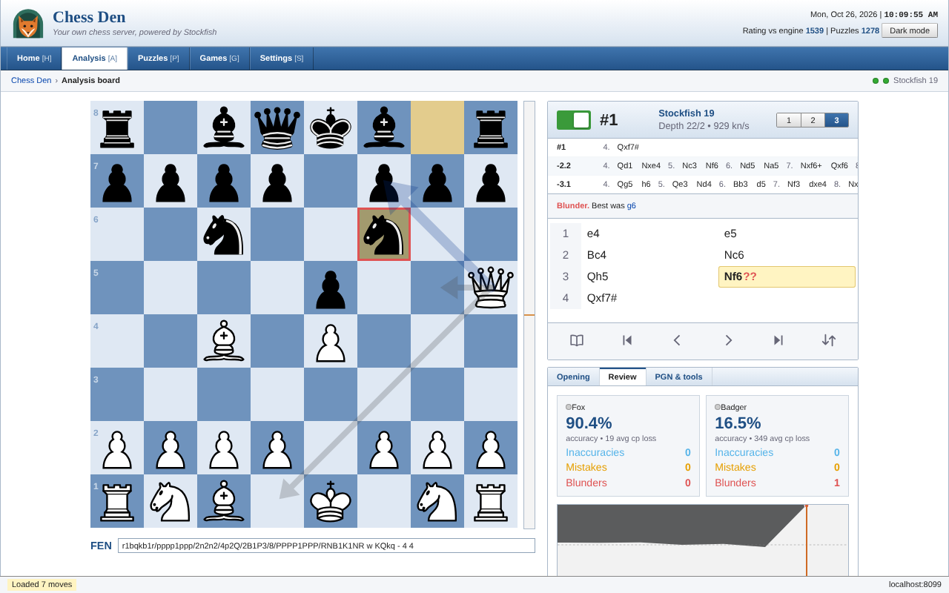Jump to the first move of the game

(627, 340)
